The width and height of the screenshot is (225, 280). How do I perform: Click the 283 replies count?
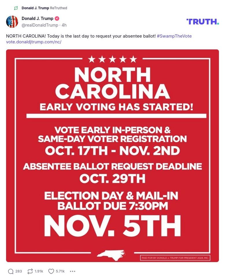19,271
